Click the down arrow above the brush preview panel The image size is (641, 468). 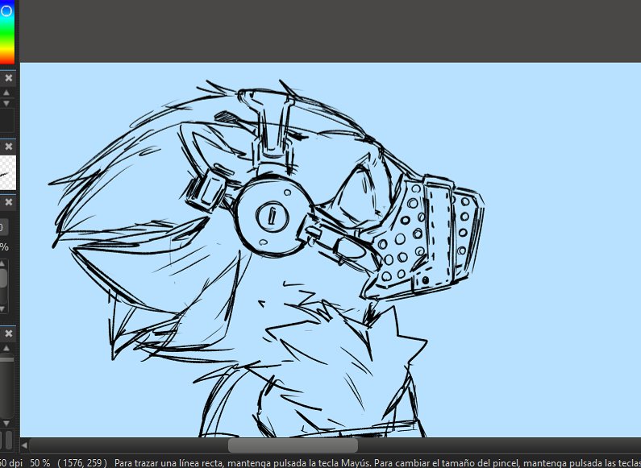pos(6,103)
